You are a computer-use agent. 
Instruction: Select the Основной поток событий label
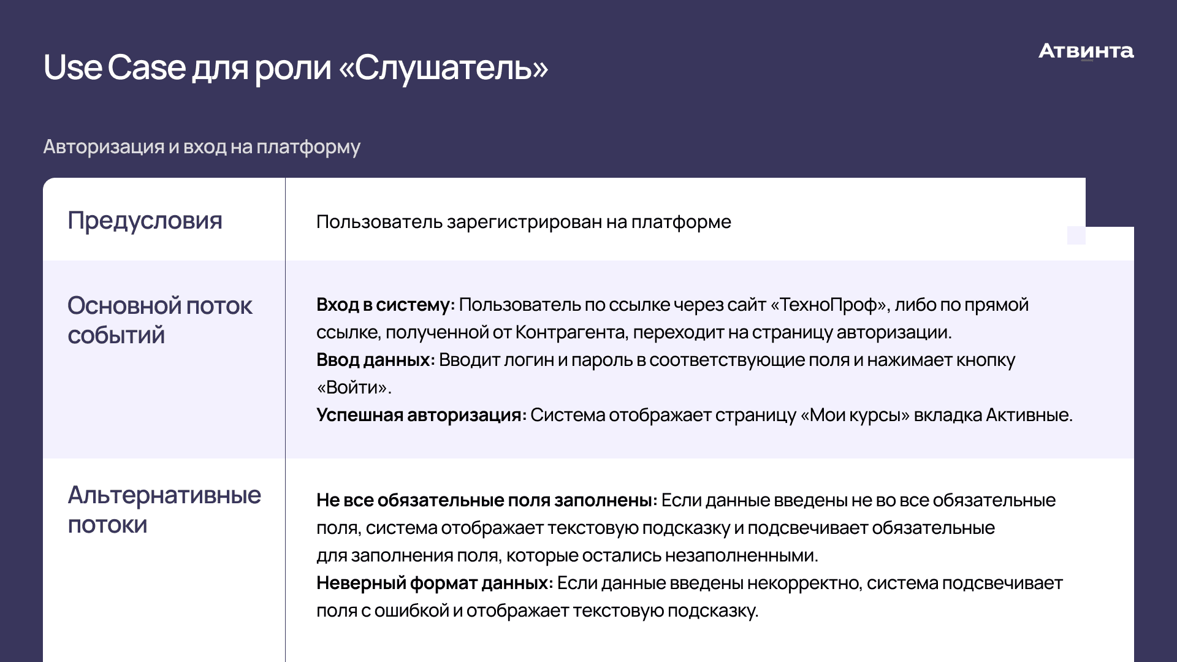[x=160, y=321]
